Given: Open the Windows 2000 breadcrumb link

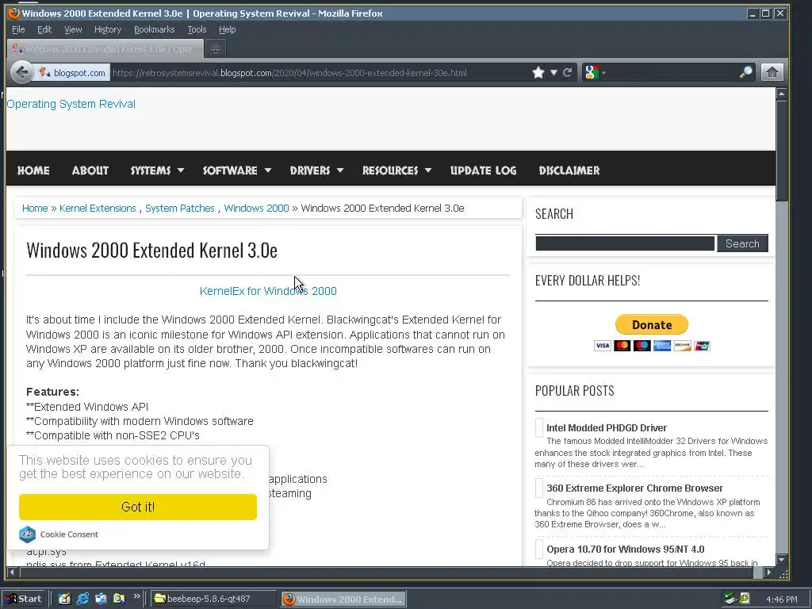Looking at the screenshot, I should (x=256, y=209).
